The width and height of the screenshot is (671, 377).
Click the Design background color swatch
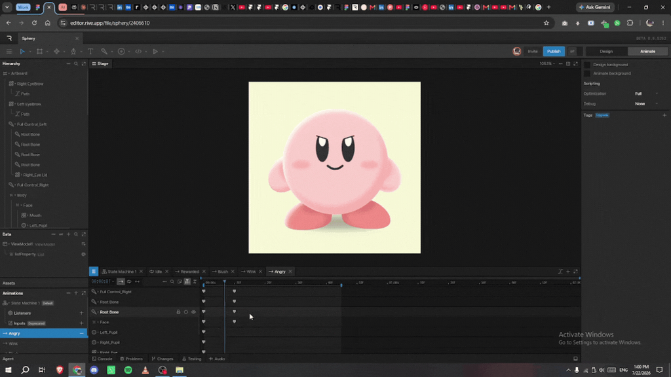[x=587, y=65]
